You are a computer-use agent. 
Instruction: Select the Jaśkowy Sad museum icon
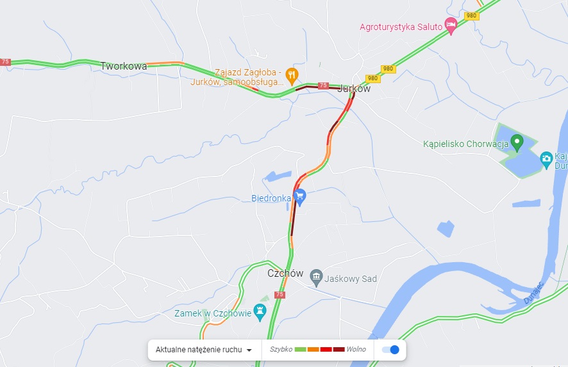click(x=316, y=277)
